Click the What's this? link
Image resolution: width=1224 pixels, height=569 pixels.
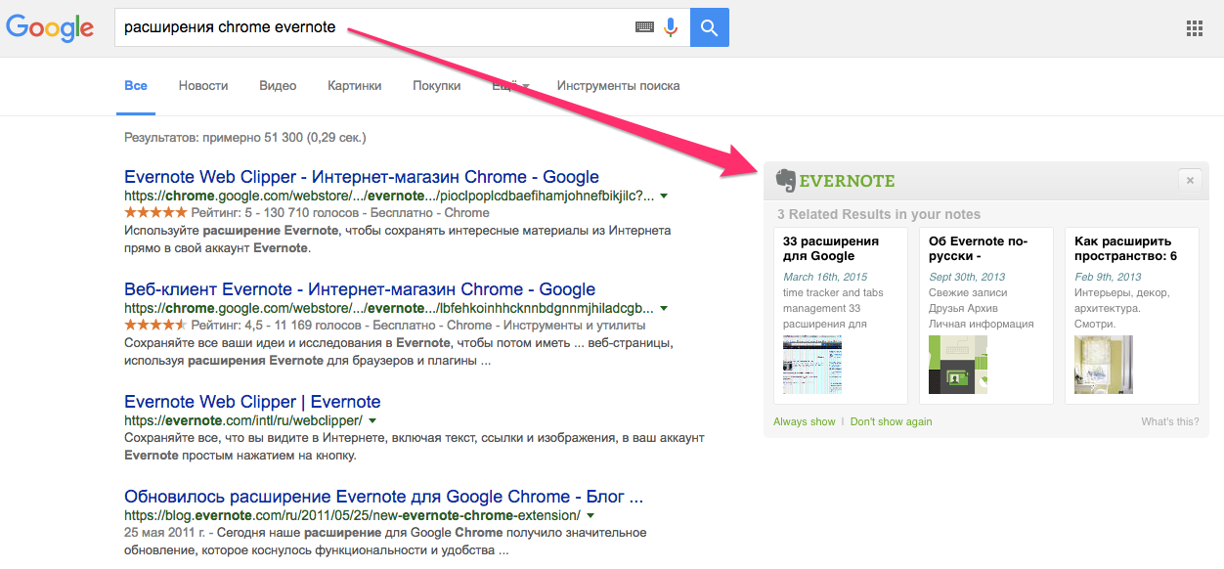[1170, 421]
